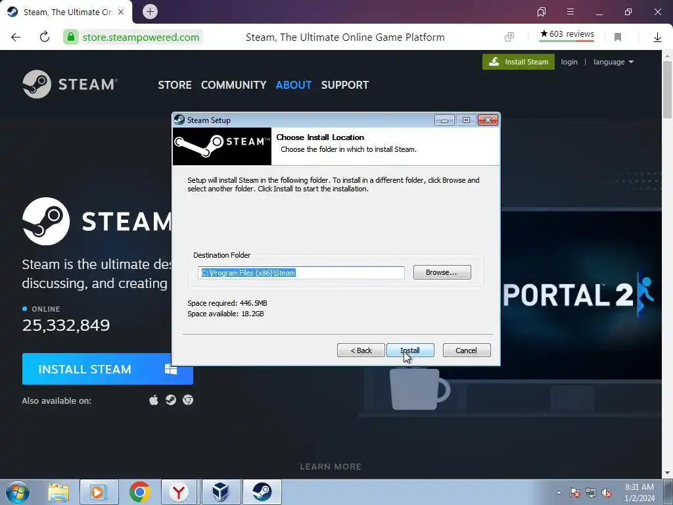673x505 pixels.
Task: Click the page vertical scrollbar thumb
Action: [x=667, y=89]
